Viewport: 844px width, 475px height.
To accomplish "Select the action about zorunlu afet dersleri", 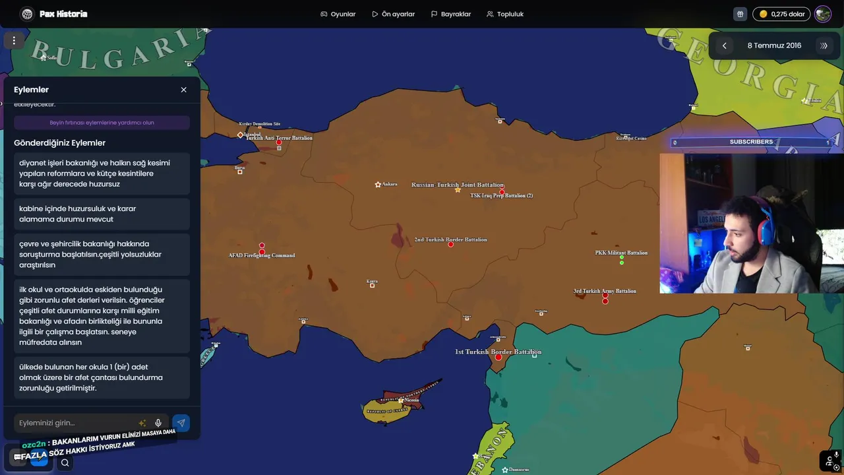I will click(102, 316).
